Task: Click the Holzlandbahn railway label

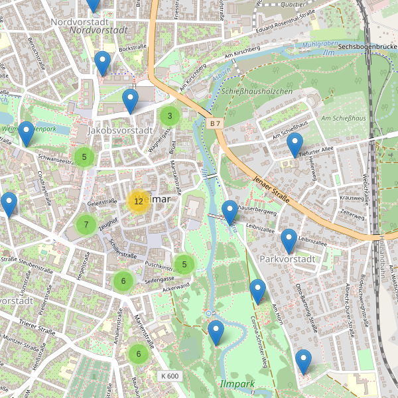Action: (x=382, y=257)
